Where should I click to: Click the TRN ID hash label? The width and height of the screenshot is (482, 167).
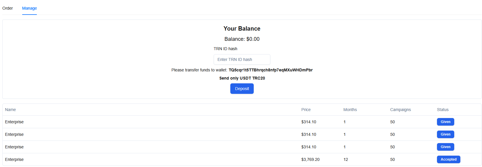(225, 49)
